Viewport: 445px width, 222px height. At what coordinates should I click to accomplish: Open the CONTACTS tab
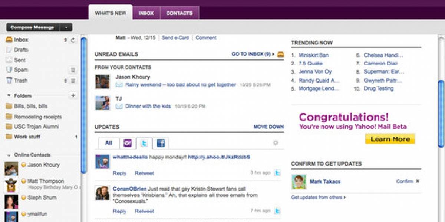point(179,13)
